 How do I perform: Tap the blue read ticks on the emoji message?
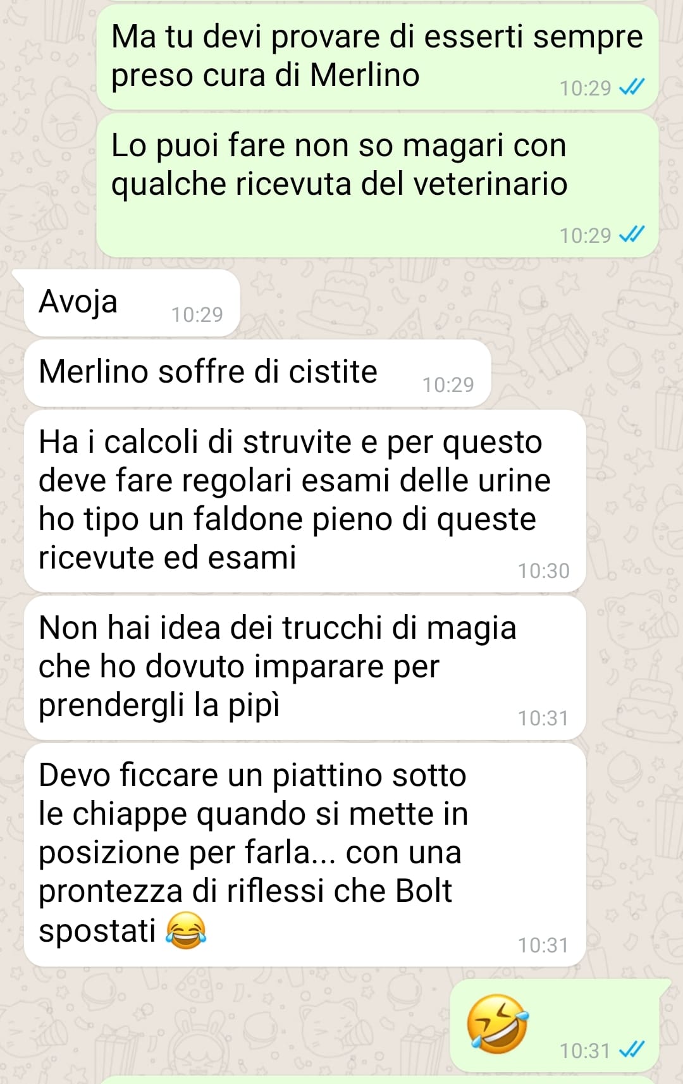(x=632, y=1050)
